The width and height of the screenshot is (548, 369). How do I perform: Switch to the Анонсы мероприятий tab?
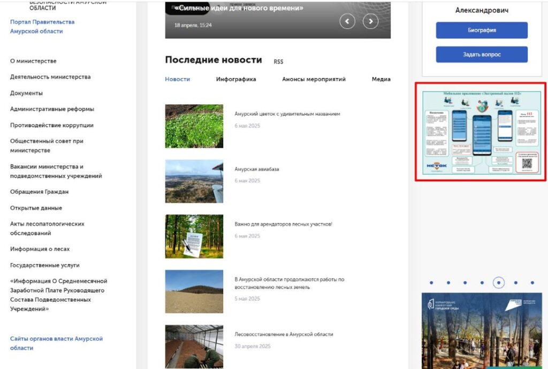314,79
